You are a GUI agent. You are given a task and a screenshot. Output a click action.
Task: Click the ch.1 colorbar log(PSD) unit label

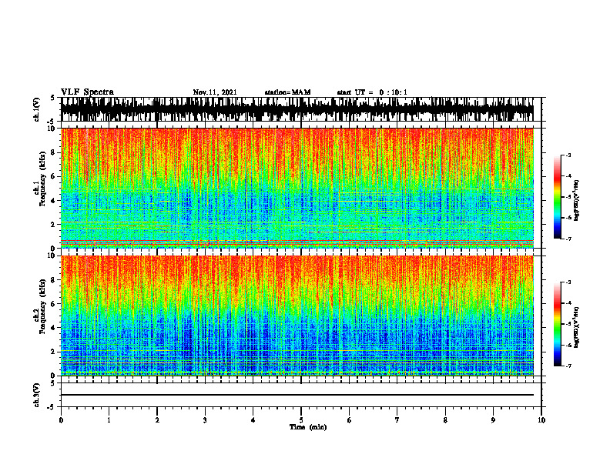point(577,201)
